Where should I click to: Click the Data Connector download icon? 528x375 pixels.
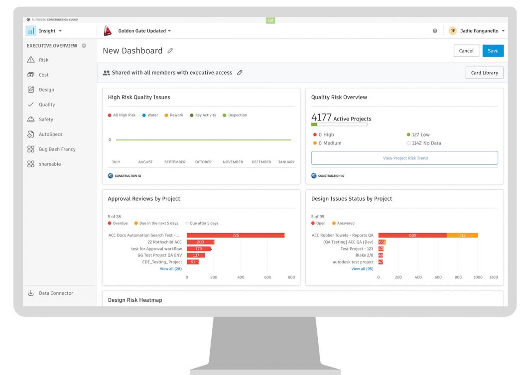(x=31, y=293)
